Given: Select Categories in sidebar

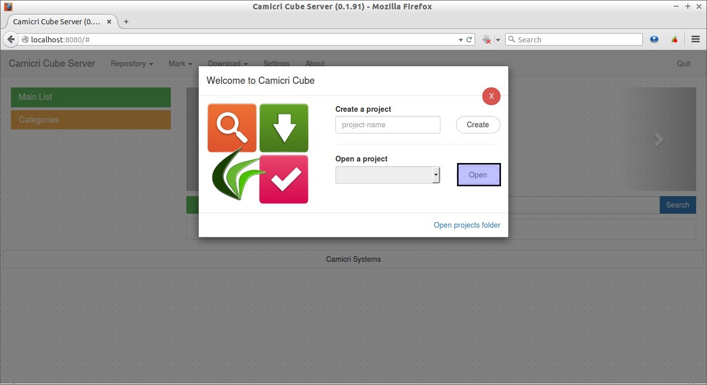Looking at the screenshot, I should tap(91, 120).
